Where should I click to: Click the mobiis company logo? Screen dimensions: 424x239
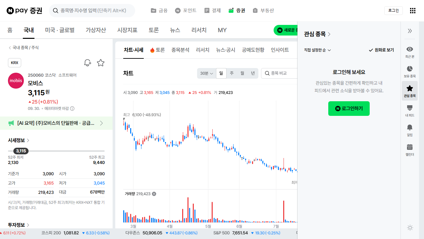coord(16,81)
